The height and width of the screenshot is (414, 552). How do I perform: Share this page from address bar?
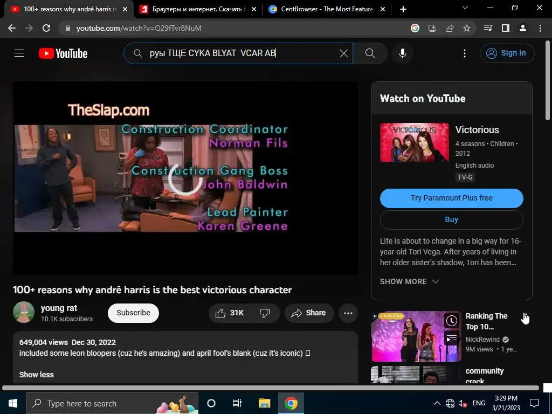click(450, 28)
